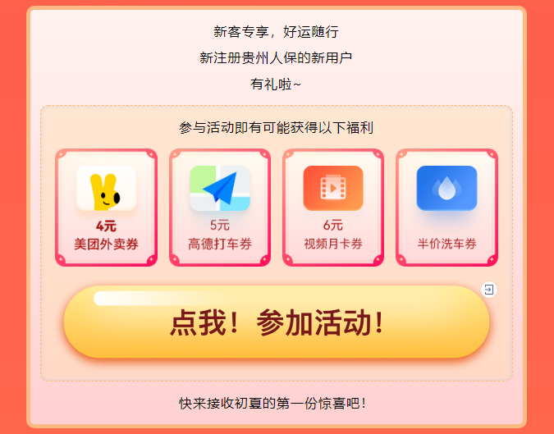This screenshot has width=554, height=434.
Task: Select the 半价洗车券 label
Action: click(446, 244)
